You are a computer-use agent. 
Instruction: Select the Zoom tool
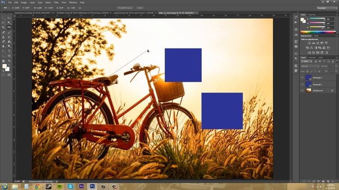click(x=9, y=61)
